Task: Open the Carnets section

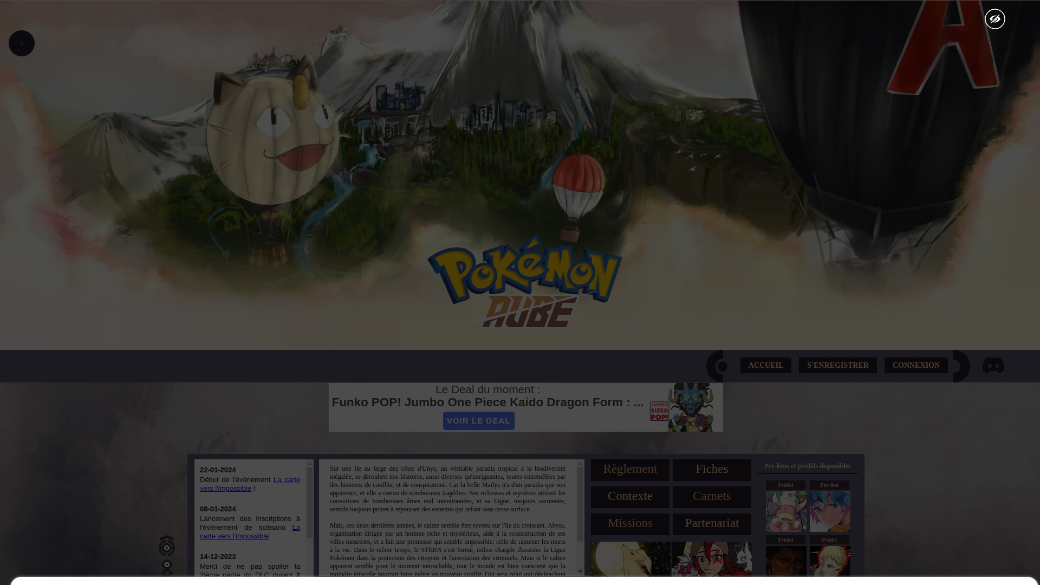Action: [712, 497]
